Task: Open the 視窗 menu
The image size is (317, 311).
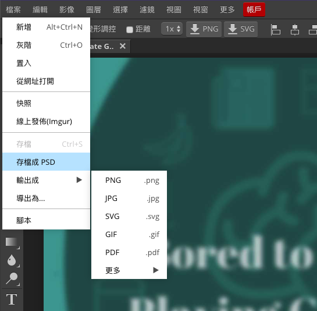Action: coord(200,9)
